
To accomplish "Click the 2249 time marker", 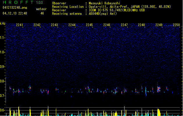I will coord(159,25).
